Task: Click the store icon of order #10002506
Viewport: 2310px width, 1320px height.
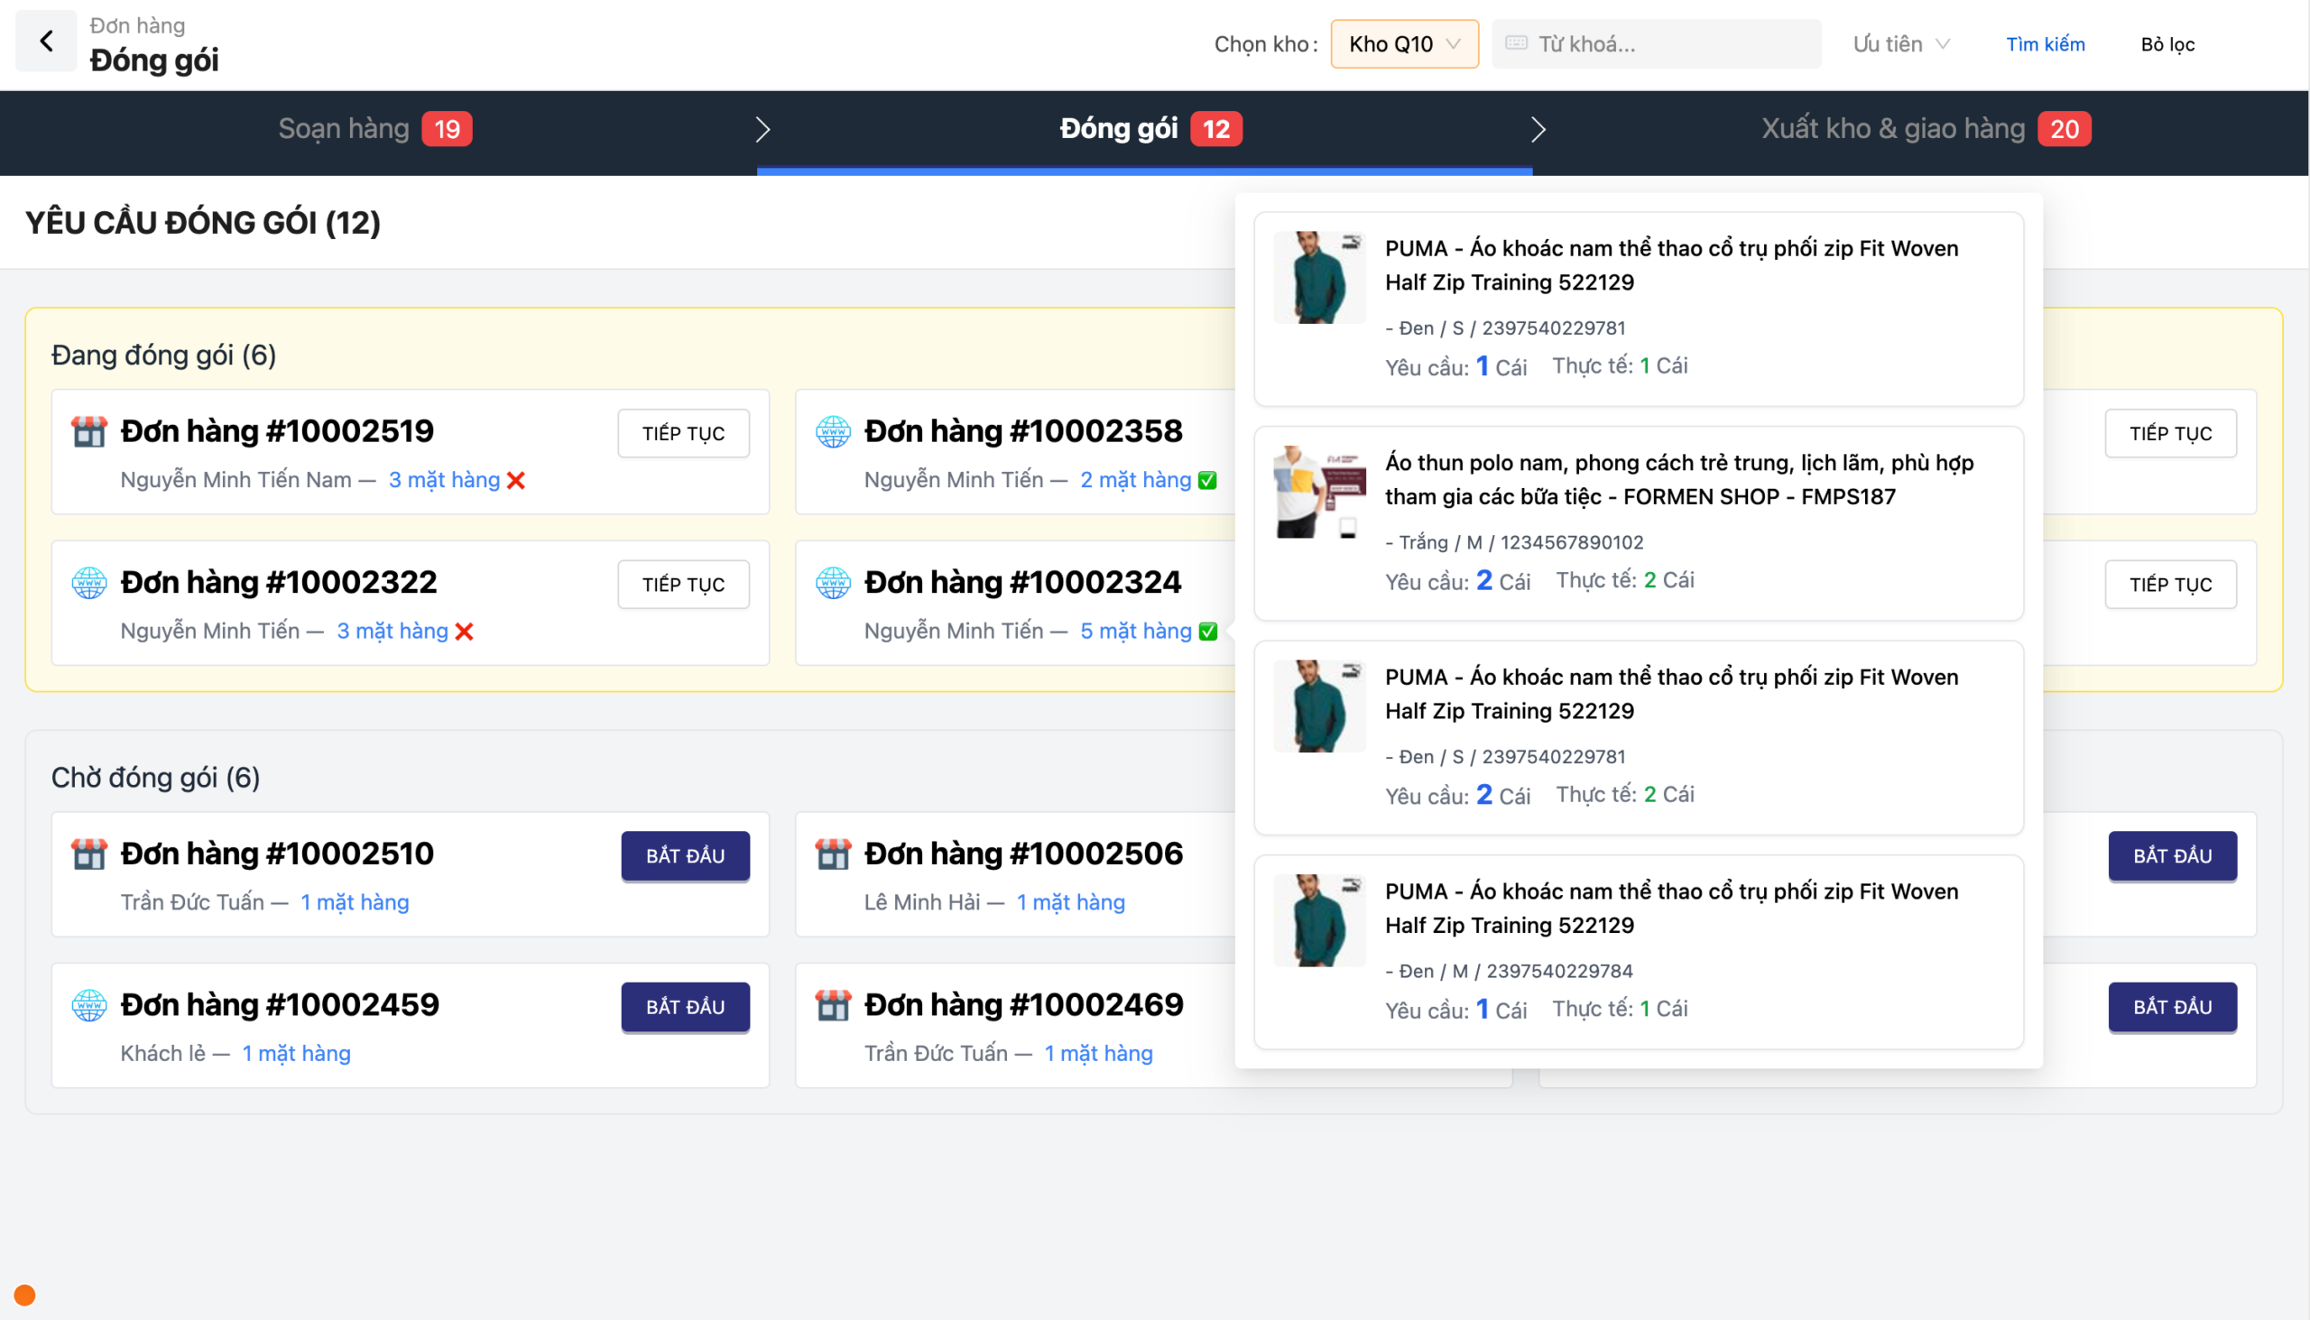Action: pyautogui.click(x=832, y=854)
